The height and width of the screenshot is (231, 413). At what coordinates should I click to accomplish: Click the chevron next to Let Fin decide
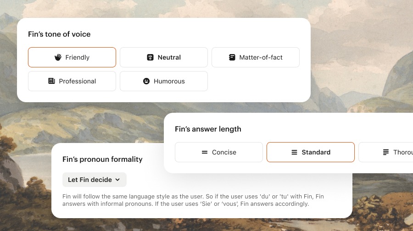click(117, 180)
